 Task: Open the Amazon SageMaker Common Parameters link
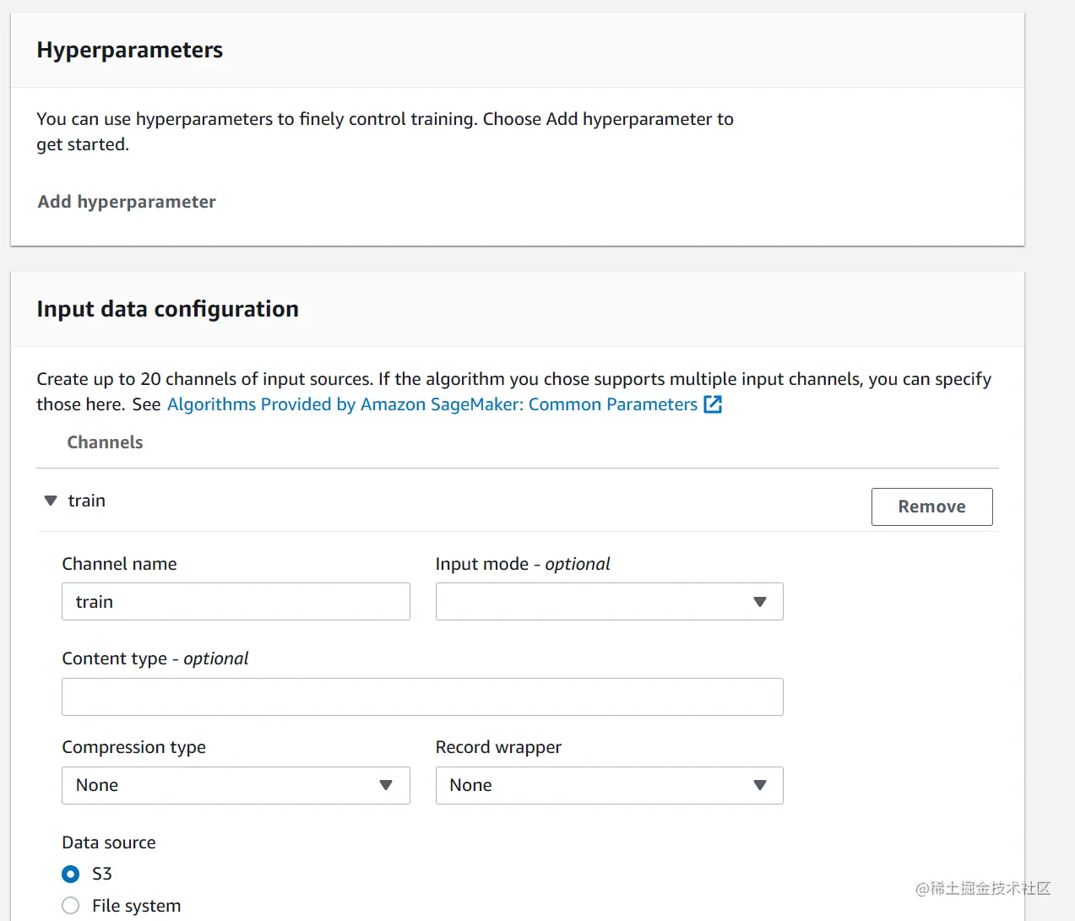(432, 404)
